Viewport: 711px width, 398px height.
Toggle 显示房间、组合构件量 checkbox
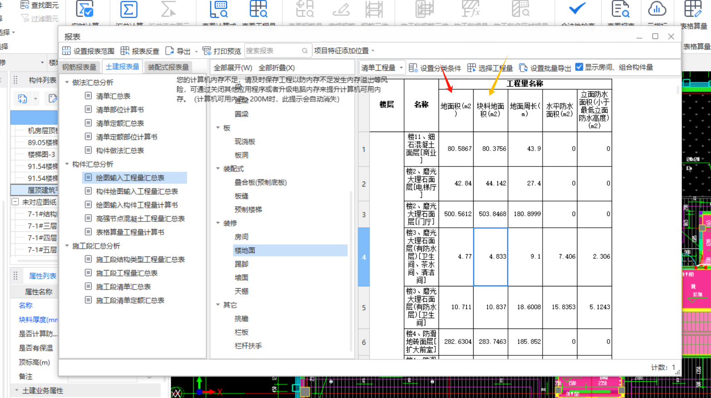click(x=579, y=67)
